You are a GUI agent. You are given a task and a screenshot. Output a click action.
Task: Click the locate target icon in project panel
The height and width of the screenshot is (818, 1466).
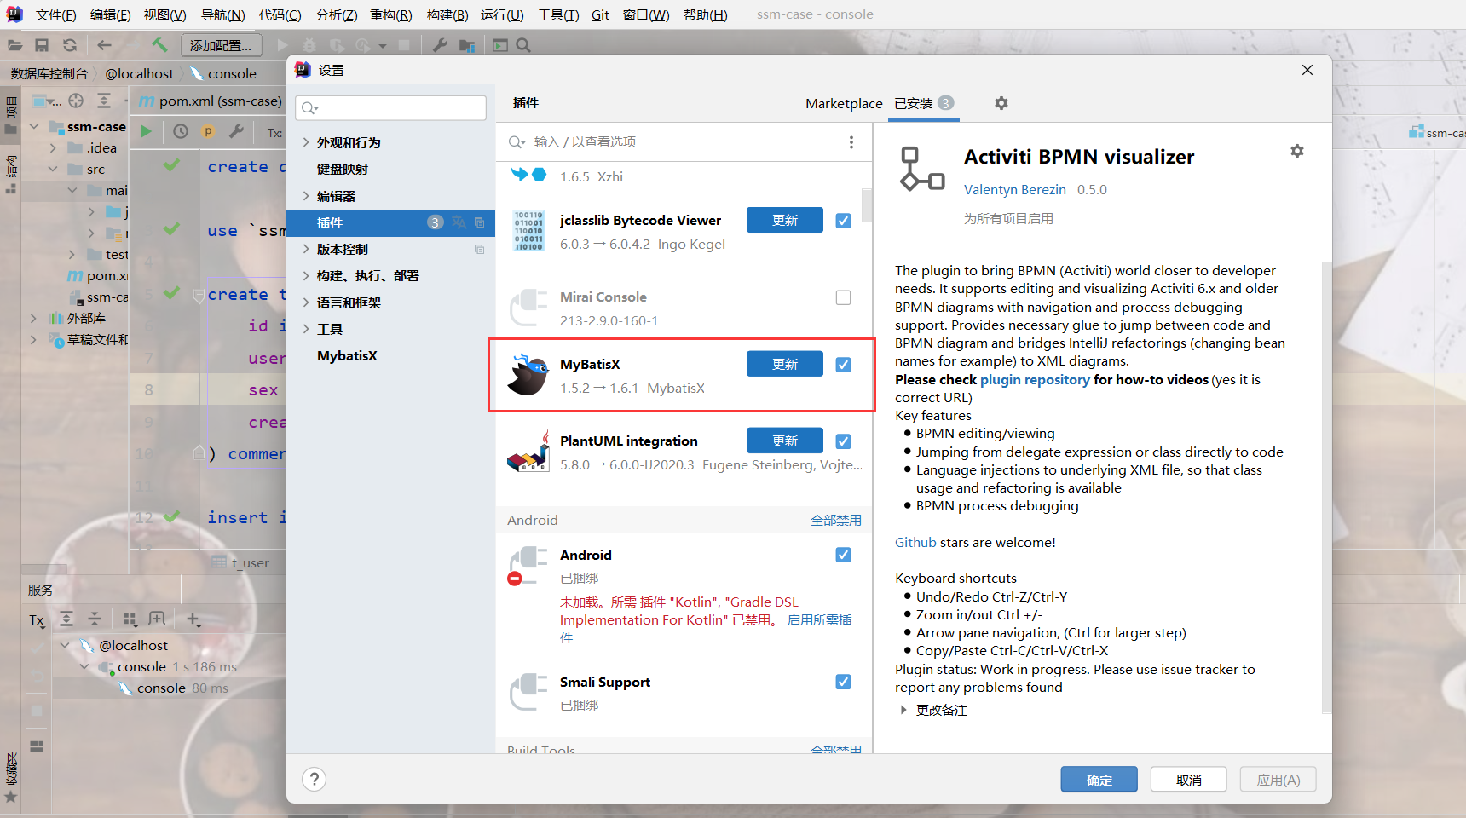click(76, 101)
